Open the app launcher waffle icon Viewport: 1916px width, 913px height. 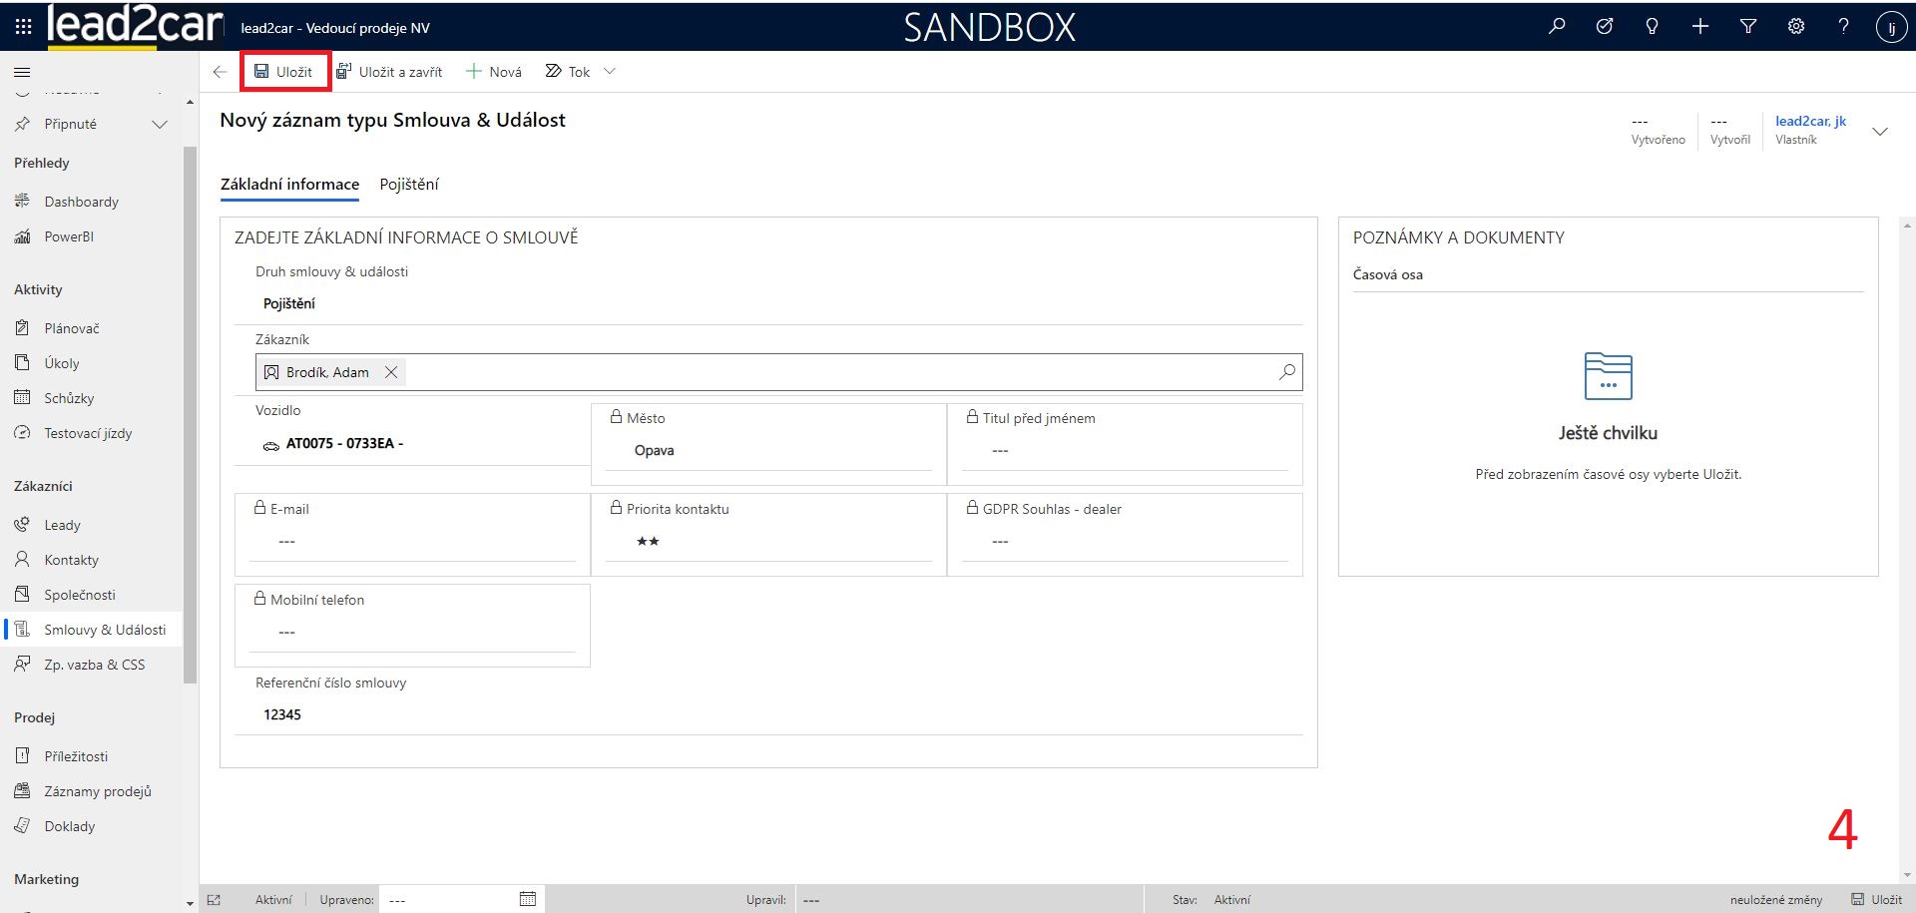[x=23, y=27]
